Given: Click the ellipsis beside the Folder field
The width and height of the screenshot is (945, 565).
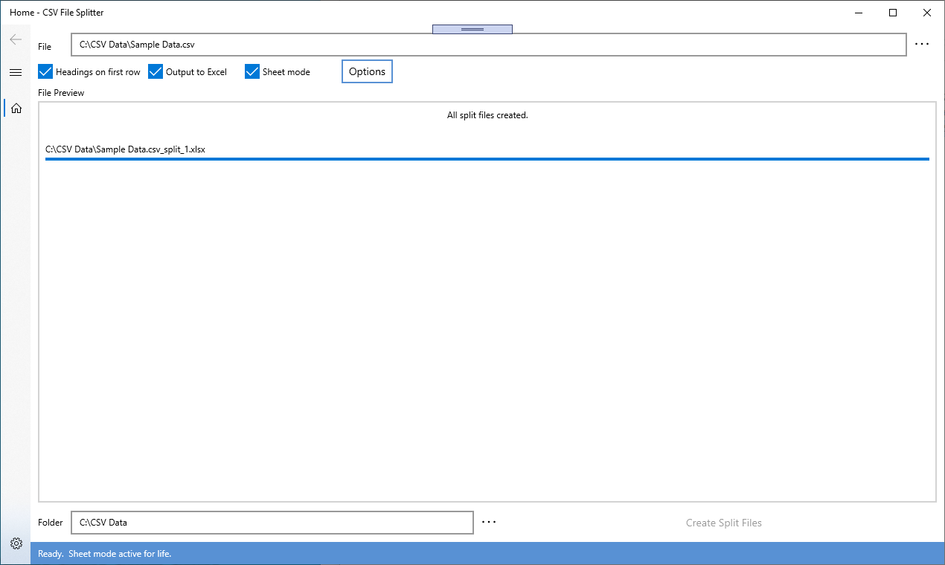Looking at the screenshot, I should tap(489, 522).
